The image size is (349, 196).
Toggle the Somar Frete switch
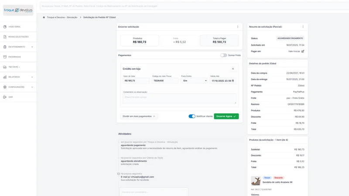223,55
